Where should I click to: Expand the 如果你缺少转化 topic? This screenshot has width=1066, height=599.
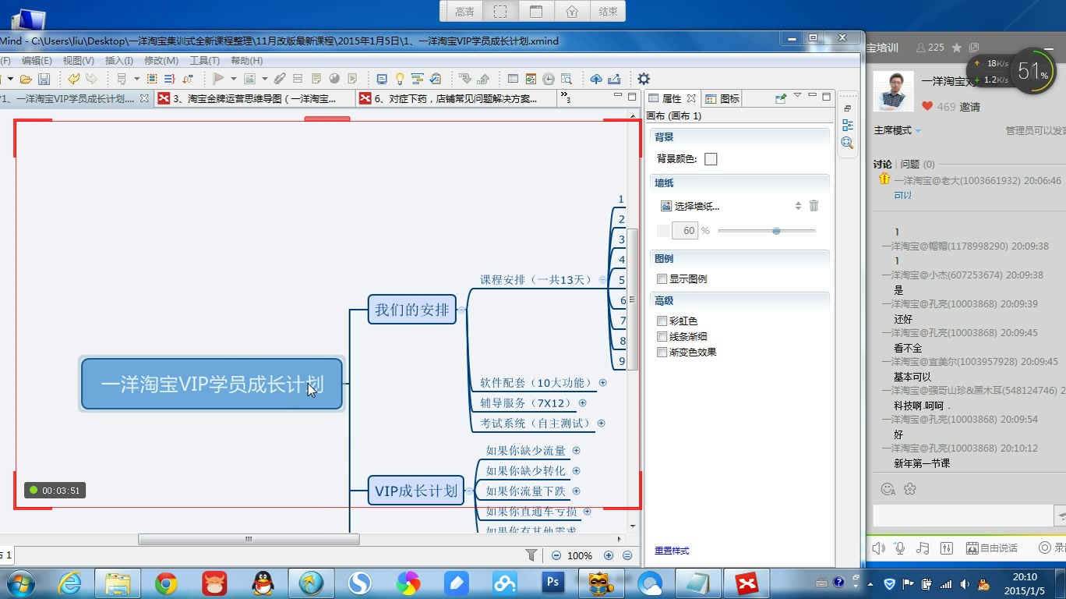click(577, 470)
